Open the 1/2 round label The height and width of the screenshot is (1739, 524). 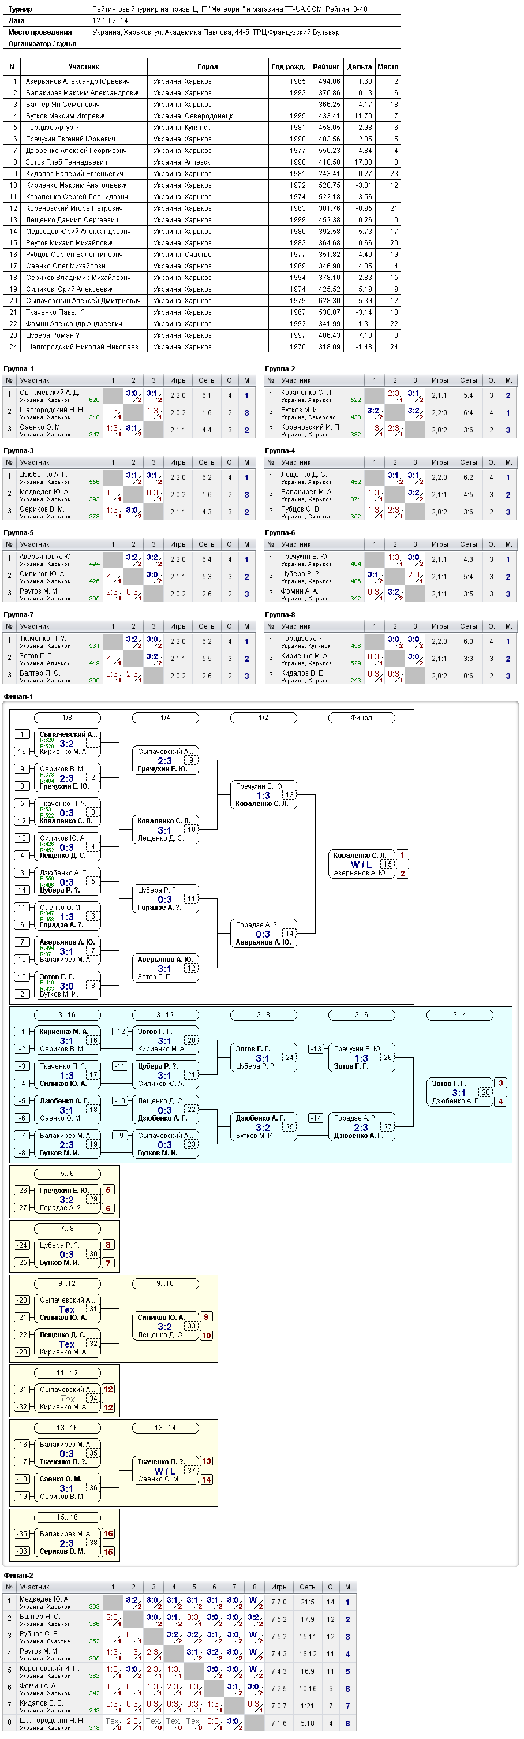[263, 718]
